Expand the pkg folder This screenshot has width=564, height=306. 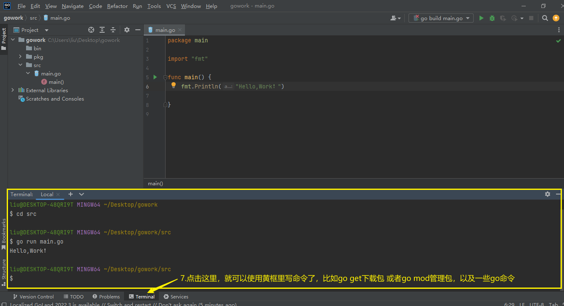(x=20, y=57)
